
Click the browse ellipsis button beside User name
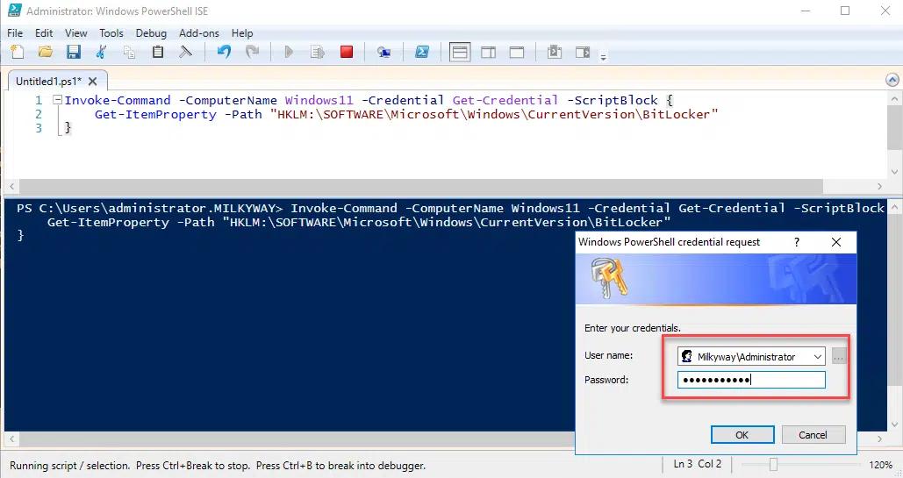tap(839, 356)
